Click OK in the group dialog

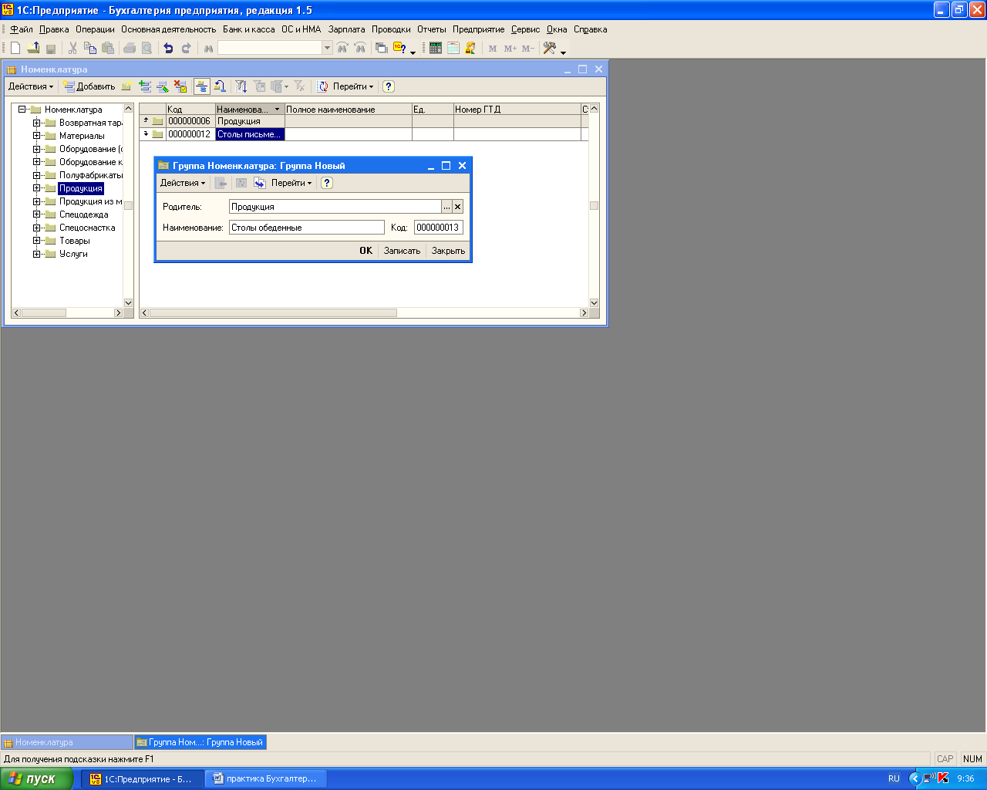(x=365, y=251)
